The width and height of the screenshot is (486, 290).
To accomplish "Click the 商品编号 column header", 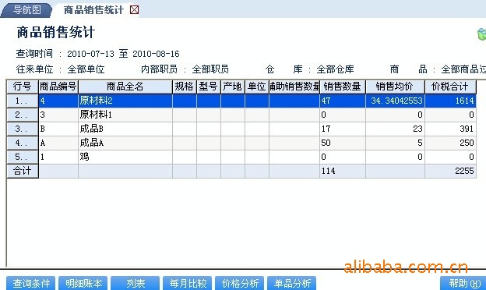I will [x=58, y=87].
